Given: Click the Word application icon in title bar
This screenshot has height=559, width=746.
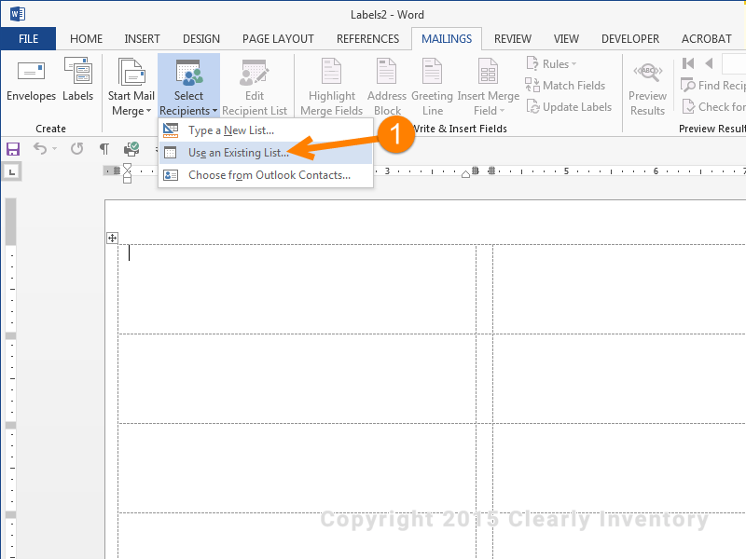Looking at the screenshot, I should click(x=17, y=14).
